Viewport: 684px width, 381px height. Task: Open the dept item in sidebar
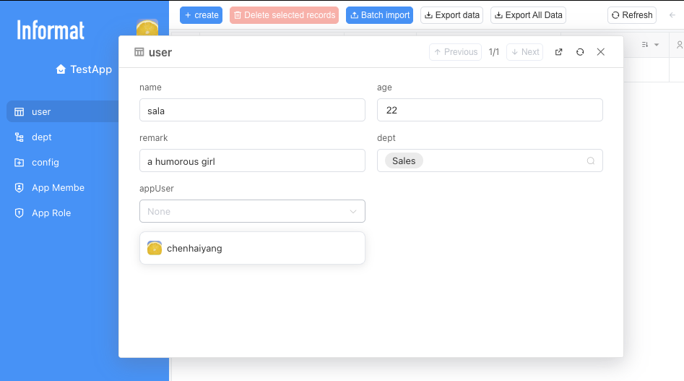point(42,137)
